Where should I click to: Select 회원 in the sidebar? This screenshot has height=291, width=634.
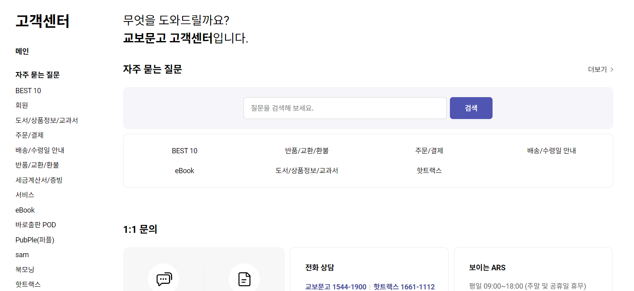[x=22, y=105]
